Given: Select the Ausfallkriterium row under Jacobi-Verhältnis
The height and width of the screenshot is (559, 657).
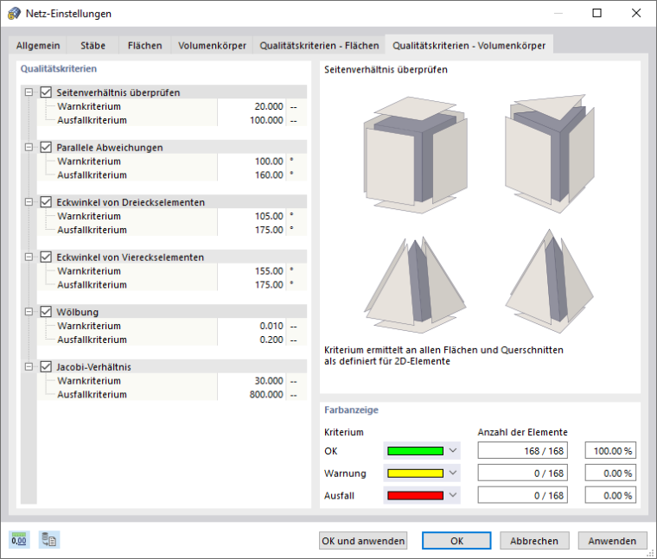Looking at the screenshot, I should pos(172,394).
